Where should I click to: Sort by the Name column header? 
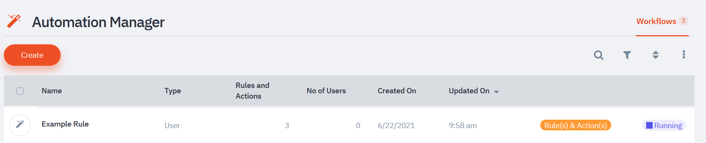point(52,91)
